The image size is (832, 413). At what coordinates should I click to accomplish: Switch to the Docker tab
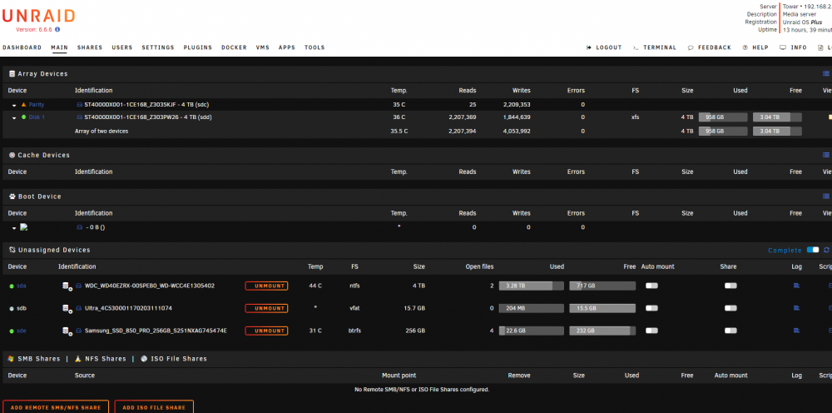click(234, 47)
